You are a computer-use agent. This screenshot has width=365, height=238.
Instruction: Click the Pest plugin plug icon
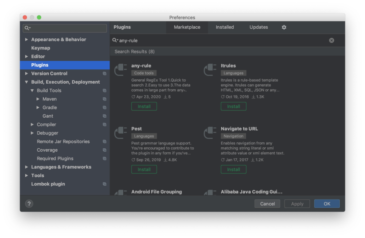tap(121, 133)
